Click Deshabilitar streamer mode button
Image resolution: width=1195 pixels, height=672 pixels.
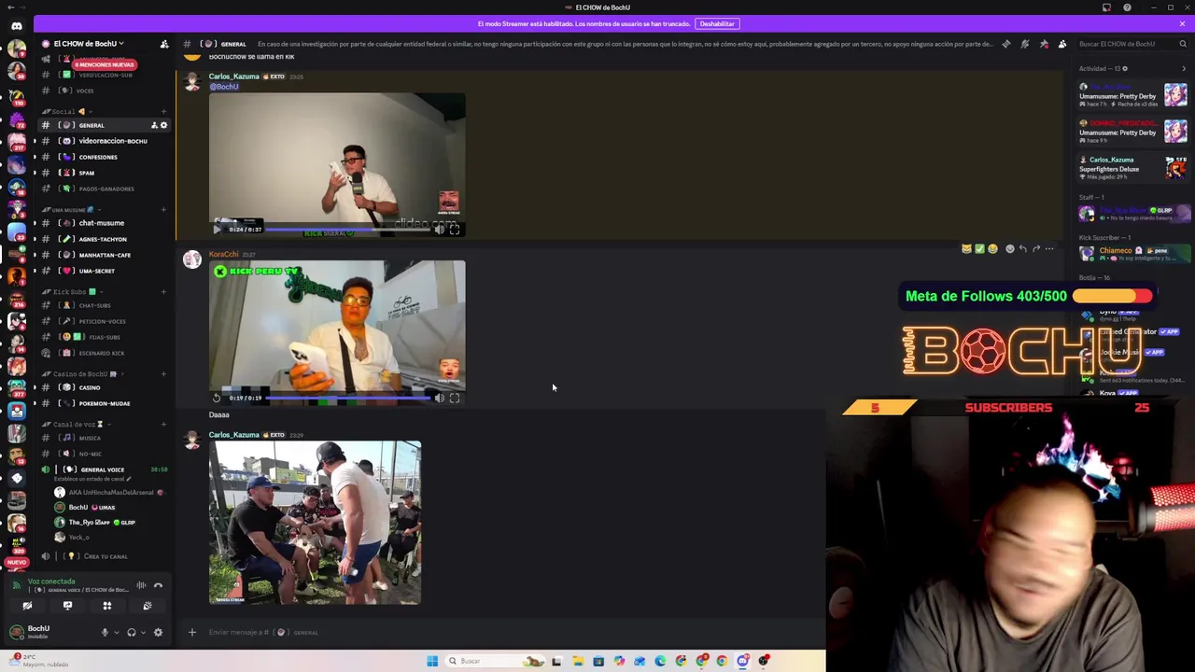[717, 23]
